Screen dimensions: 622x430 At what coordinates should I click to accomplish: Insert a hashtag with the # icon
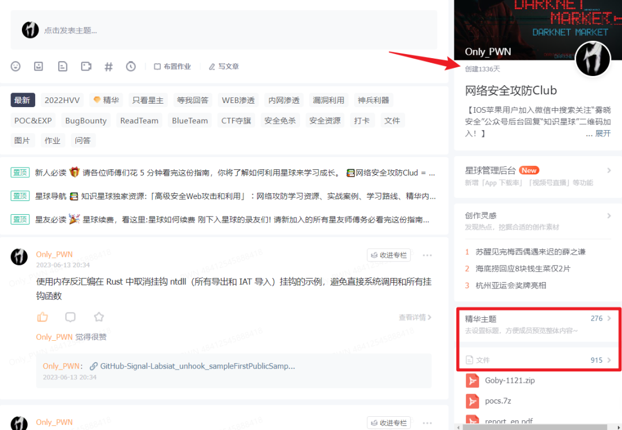(x=108, y=66)
